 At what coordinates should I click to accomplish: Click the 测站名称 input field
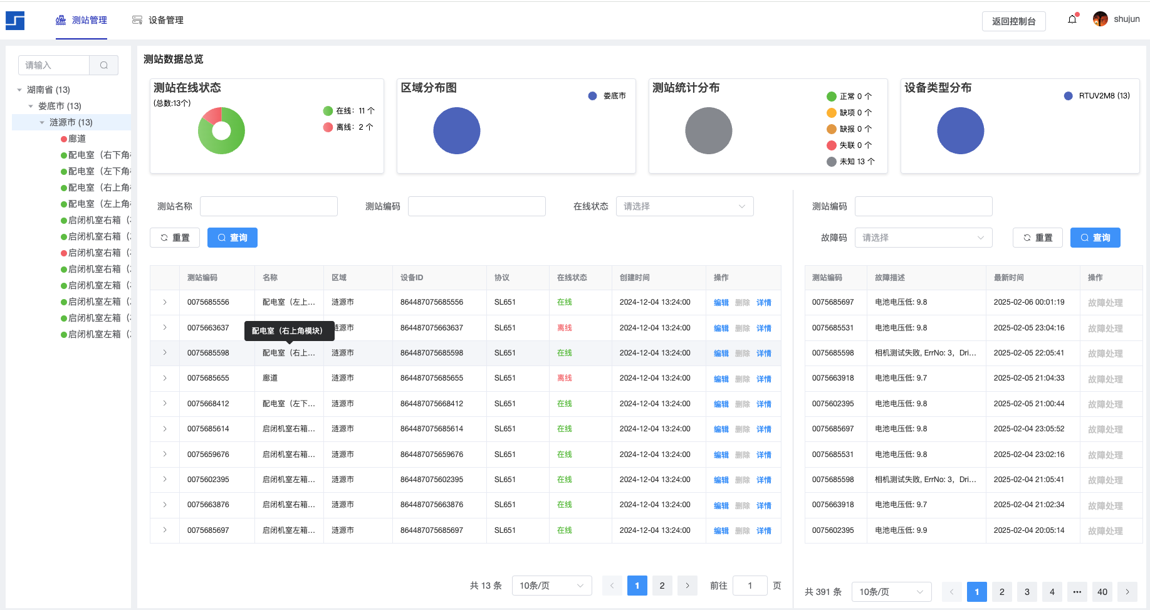268,206
